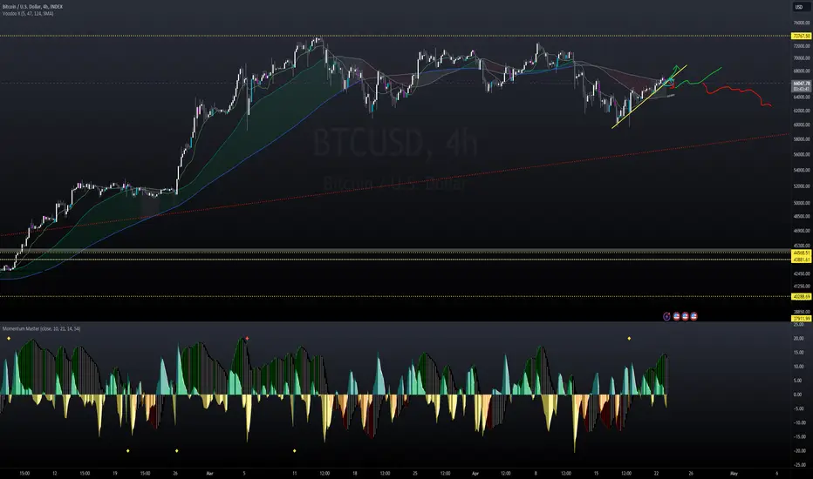The image size is (813, 479).
Task: Select the 44968.51 yellow price label
Action: click(801, 253)
